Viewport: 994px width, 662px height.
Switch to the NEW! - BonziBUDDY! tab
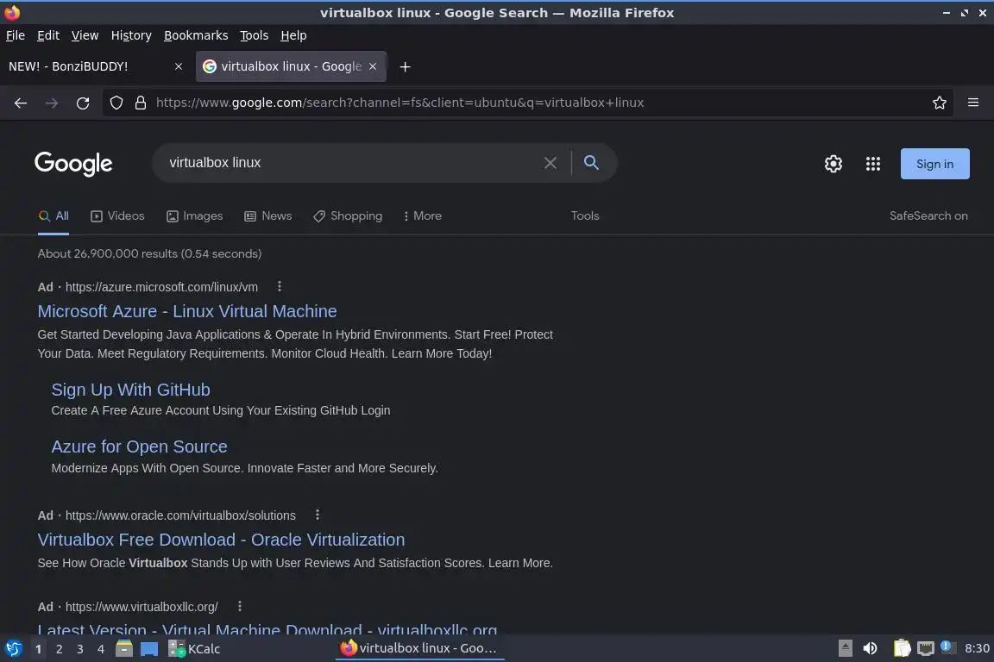(x=95, y=66)
